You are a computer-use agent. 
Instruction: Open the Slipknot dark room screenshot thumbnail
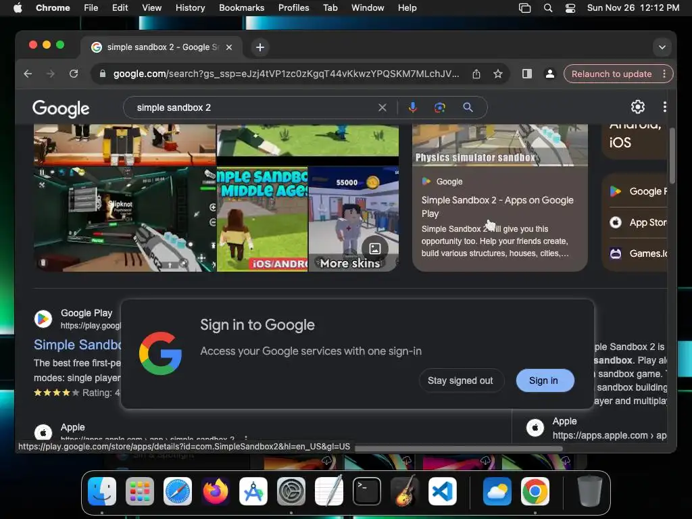tap(125, 219)
